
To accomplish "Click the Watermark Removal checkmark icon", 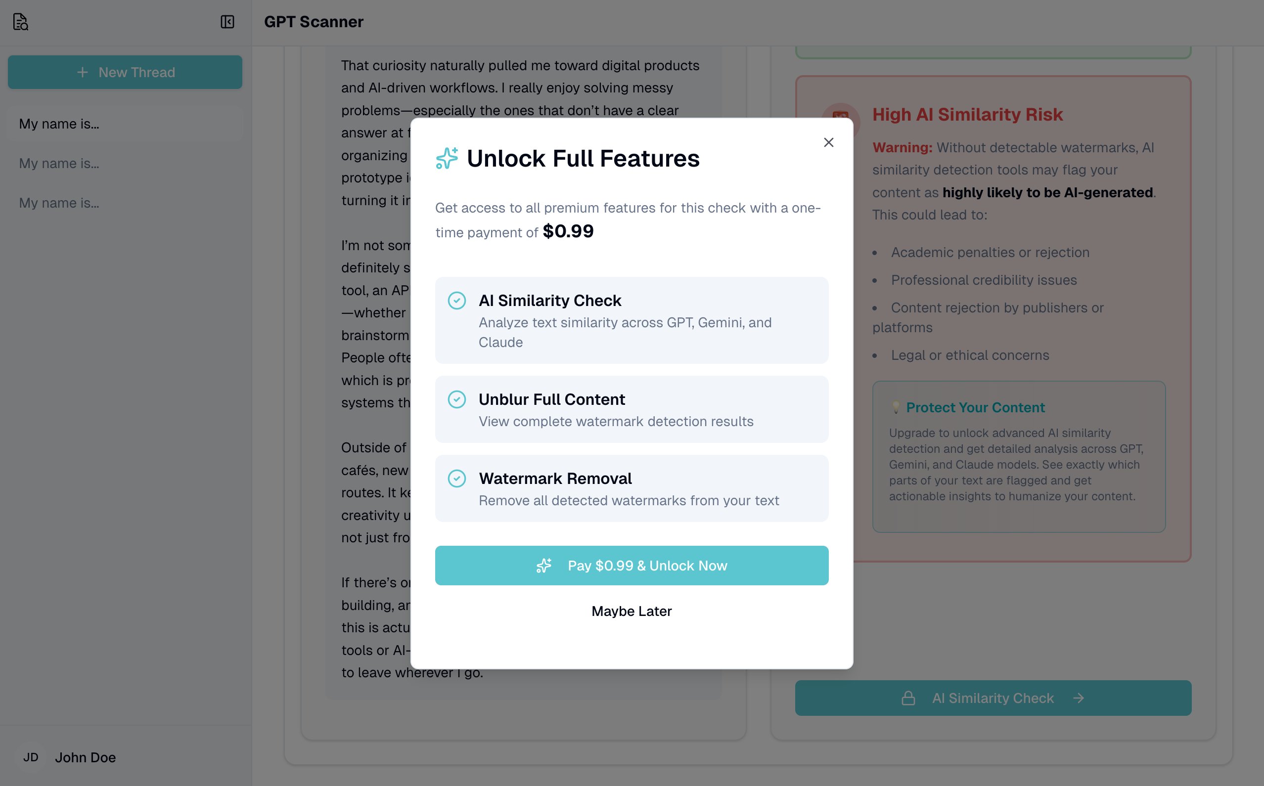I will [456, 478].
